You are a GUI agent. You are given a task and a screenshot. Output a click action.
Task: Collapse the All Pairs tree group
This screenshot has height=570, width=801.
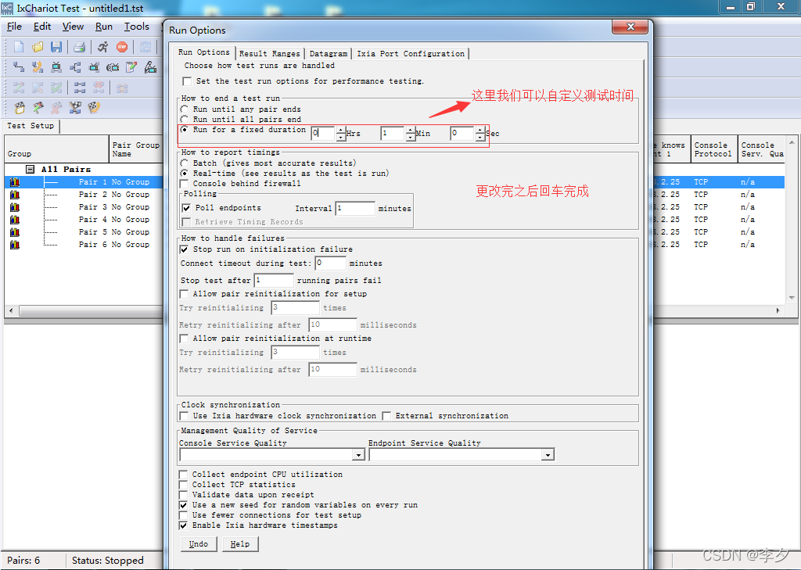click(x=30, y=170)
